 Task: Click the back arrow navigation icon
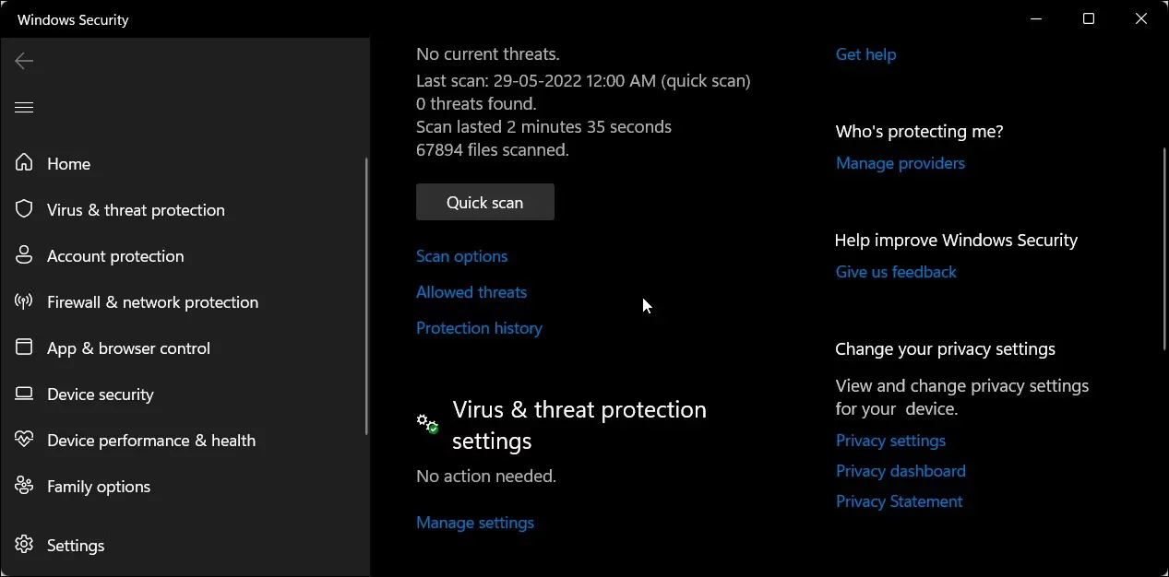tap(23, 61)
